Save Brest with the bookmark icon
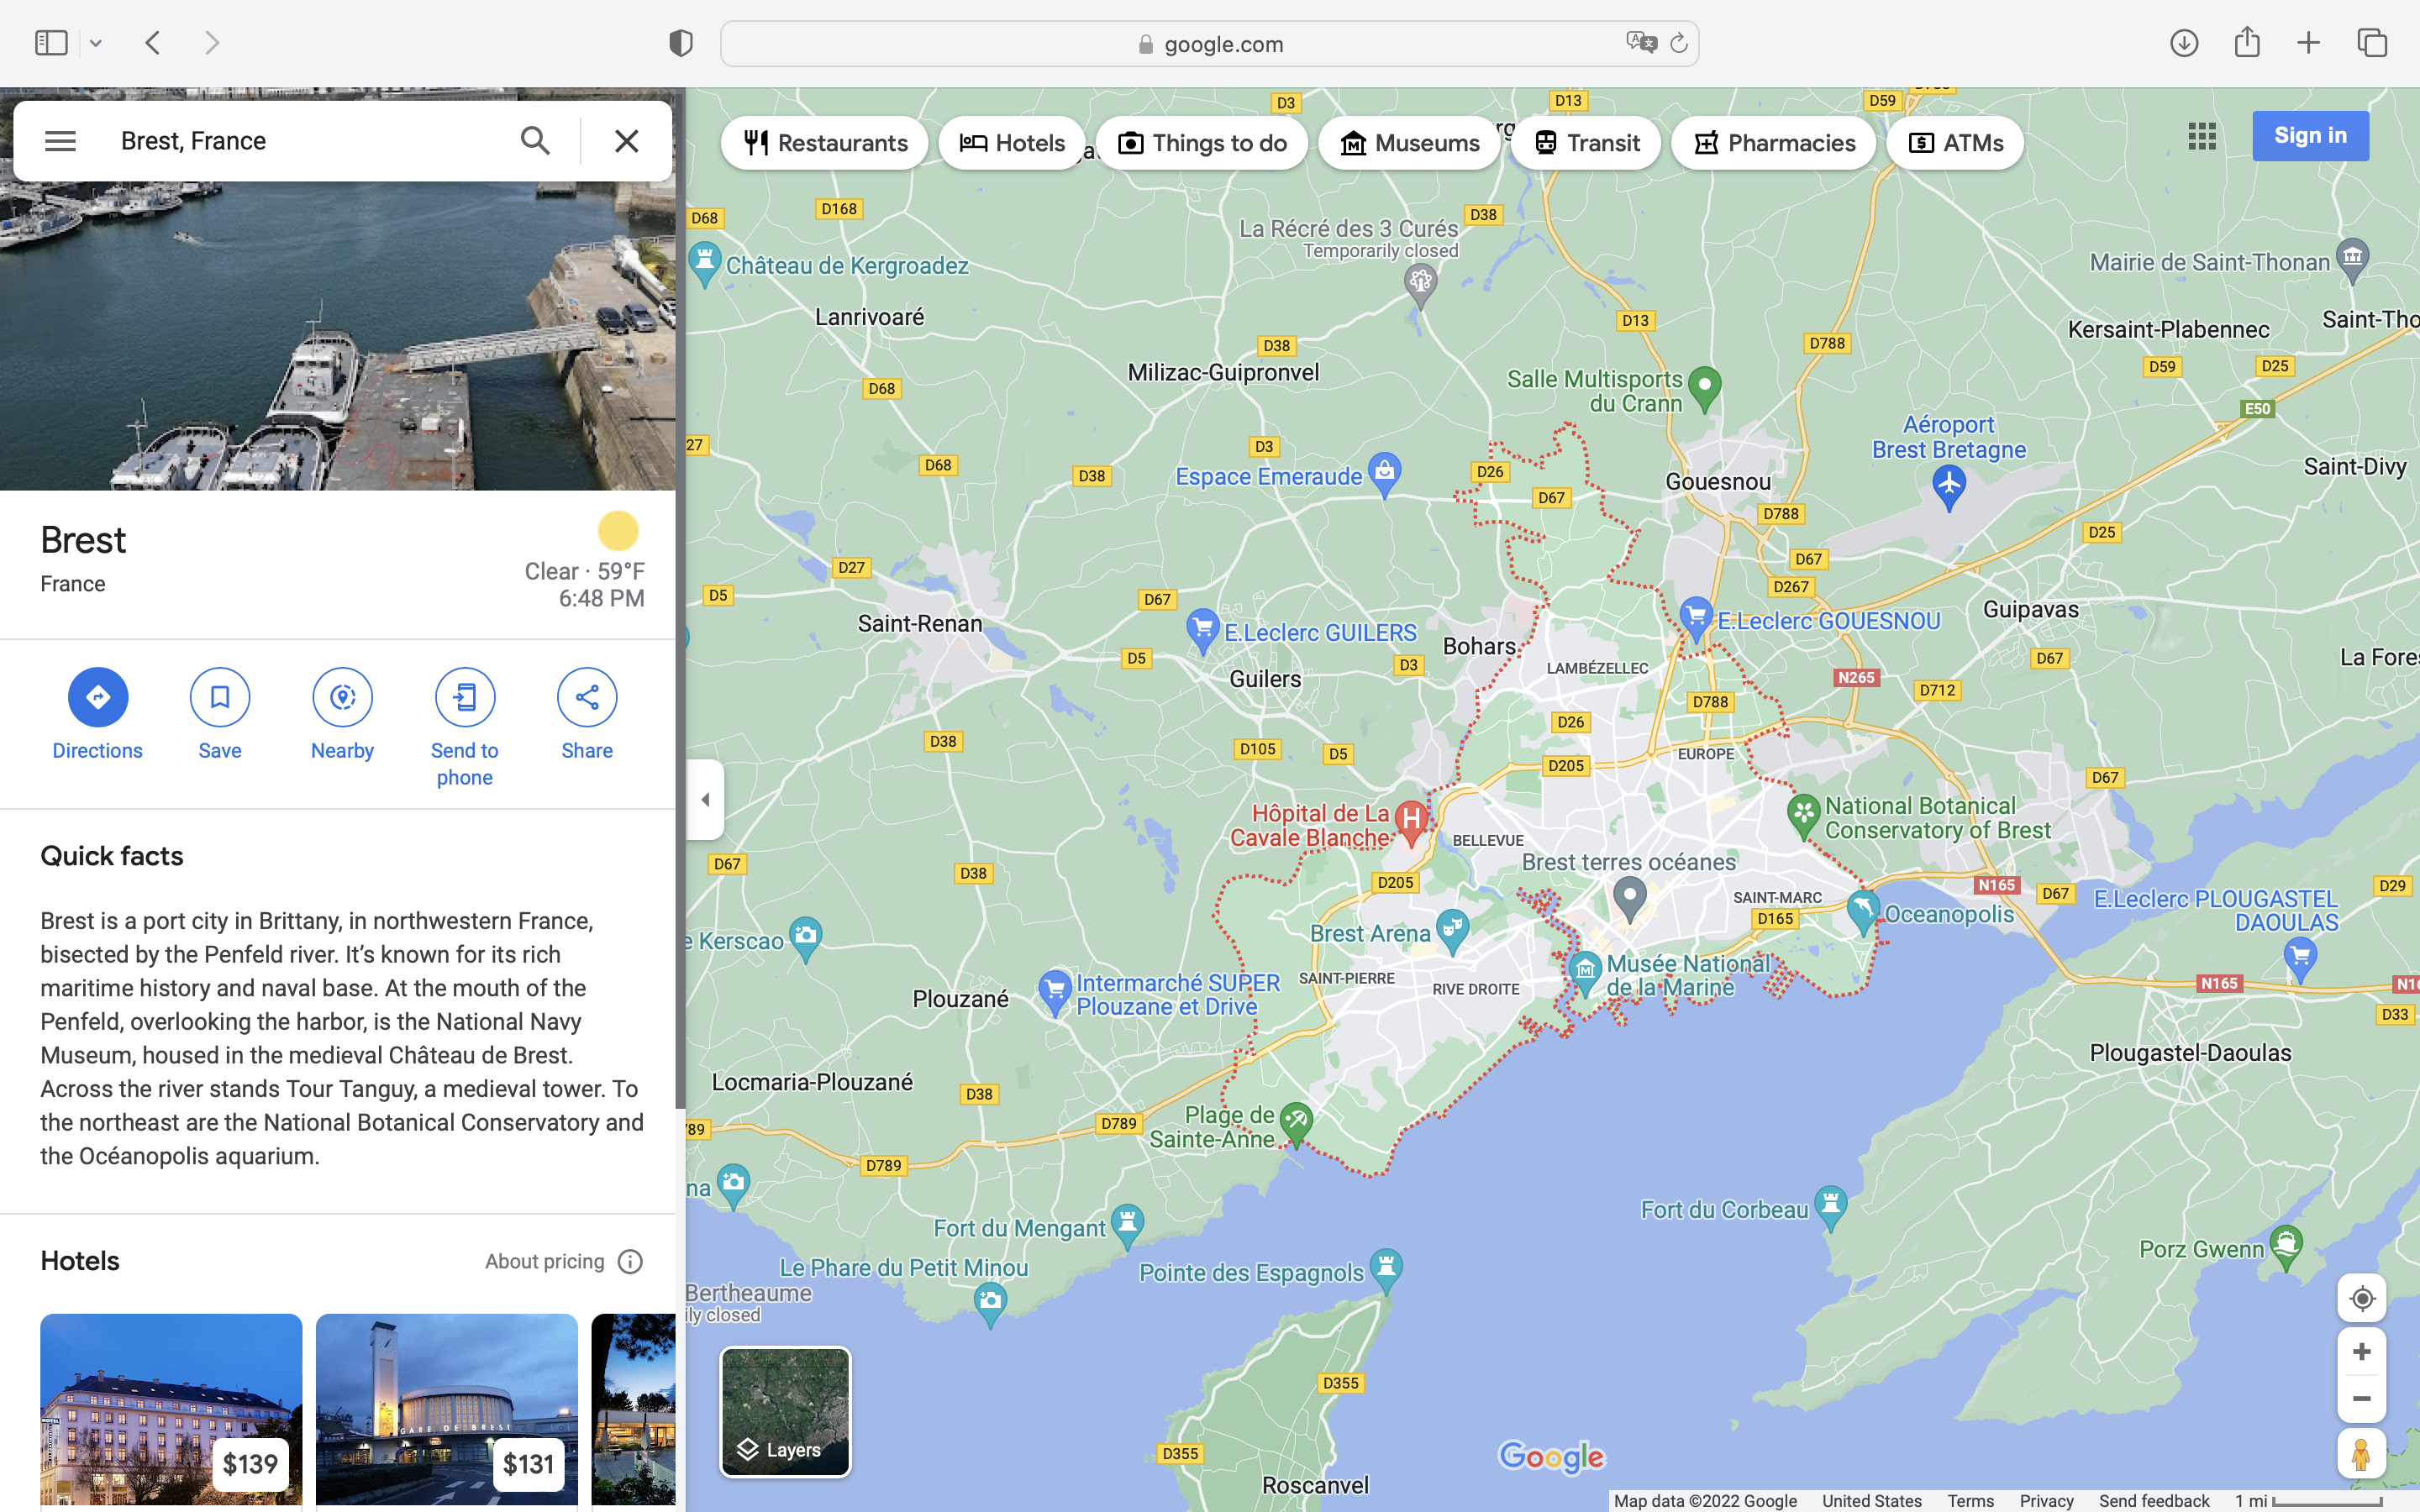2420x1512 pixels. pyautogui.click(x=219, y=697)
